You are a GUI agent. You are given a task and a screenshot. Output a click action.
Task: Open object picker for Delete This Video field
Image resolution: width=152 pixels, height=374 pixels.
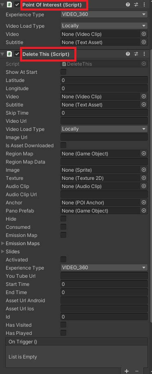(144, 97)
